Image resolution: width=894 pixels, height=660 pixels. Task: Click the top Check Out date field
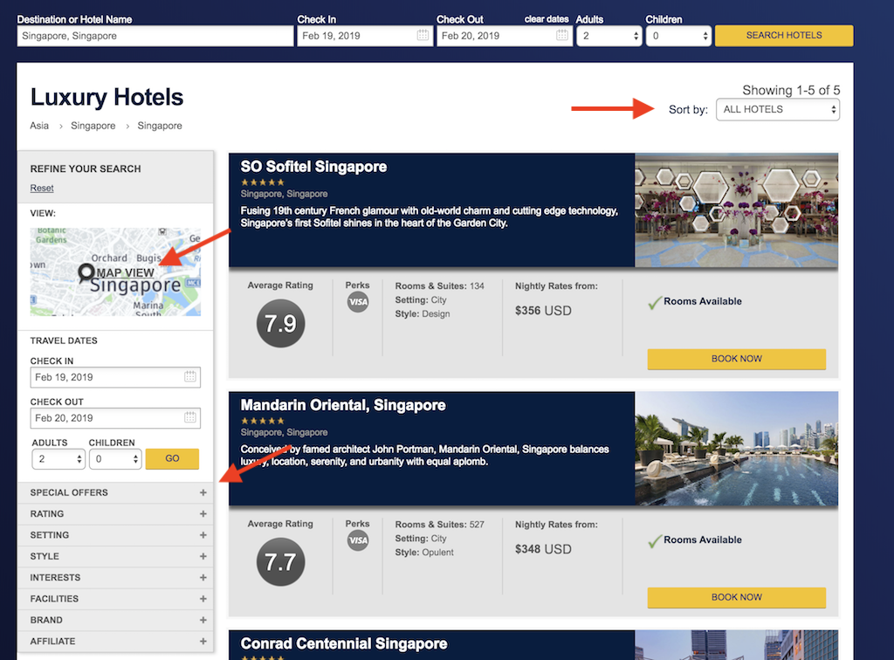[x=505, y=35]
